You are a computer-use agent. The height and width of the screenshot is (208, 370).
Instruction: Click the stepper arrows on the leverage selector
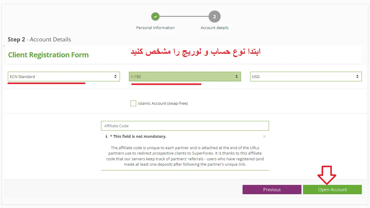click(x=237, y=77)
